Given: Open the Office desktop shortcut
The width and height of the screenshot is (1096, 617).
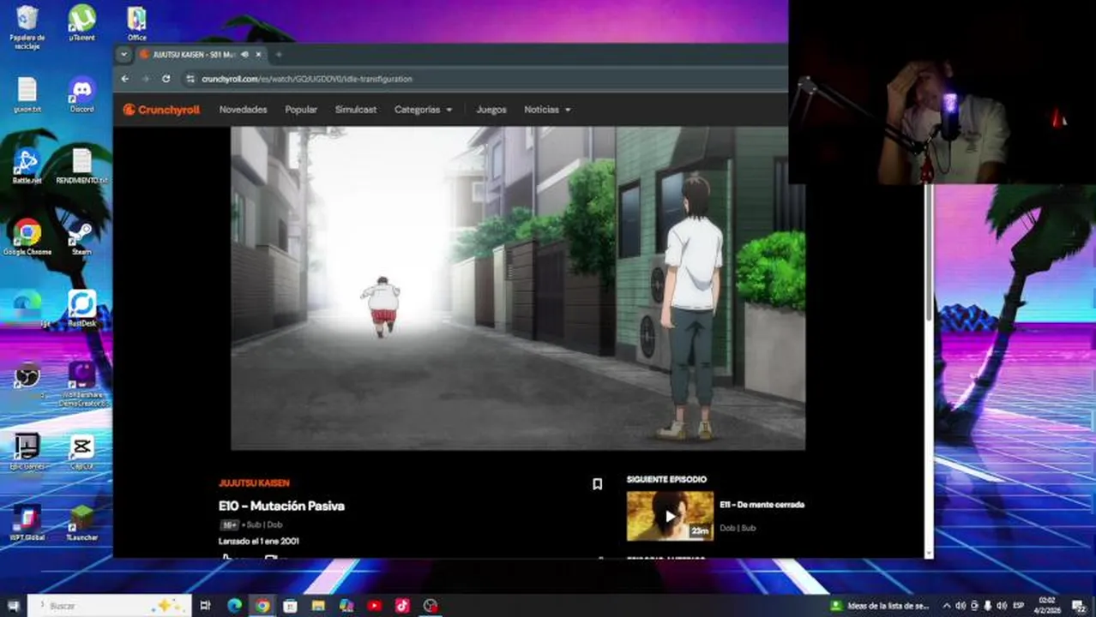Looking at the screenshot, I should click(x=136, y=23).
